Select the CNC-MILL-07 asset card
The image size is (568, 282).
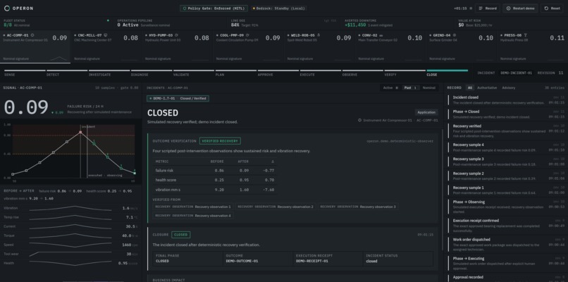click(106, 47)
